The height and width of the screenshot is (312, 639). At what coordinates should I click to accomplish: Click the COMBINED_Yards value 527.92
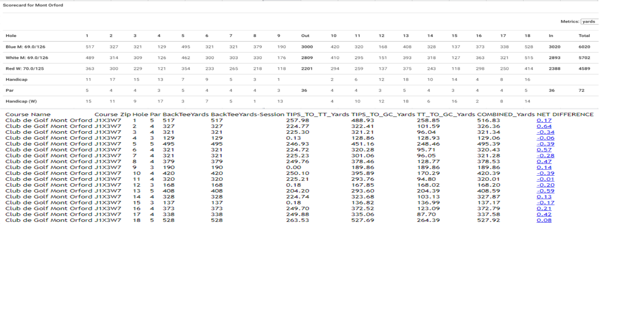pos(488,220)
